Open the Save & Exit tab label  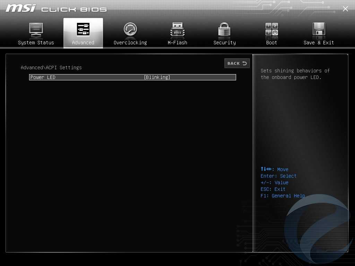[x=319, y=43]
